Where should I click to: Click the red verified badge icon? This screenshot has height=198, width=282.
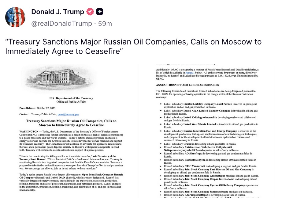pos(90,12)
